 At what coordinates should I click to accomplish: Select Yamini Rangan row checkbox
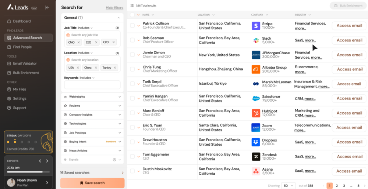(x=132, y=98)
